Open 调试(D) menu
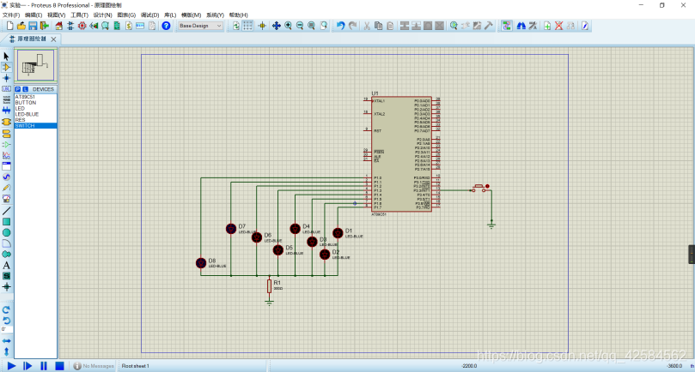 (x=149, y=15)
